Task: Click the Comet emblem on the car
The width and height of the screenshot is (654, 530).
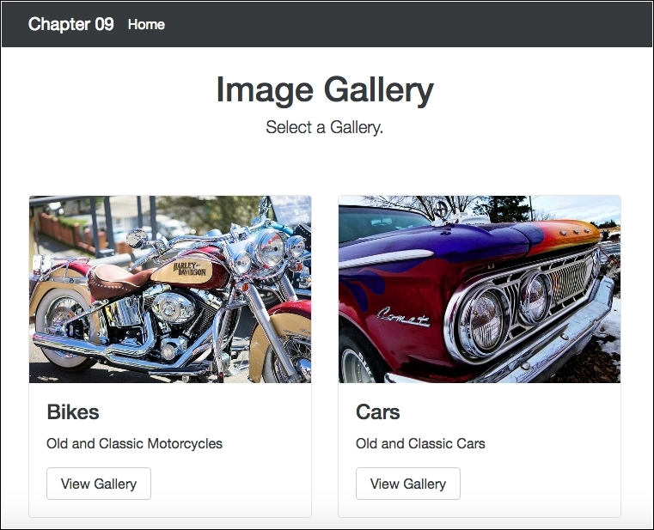Action: coord(404,318)
